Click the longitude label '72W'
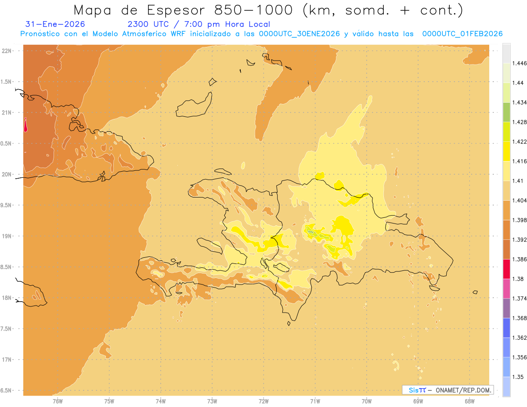The height and width of the screenshot is (407, 527). click(264, 401)
